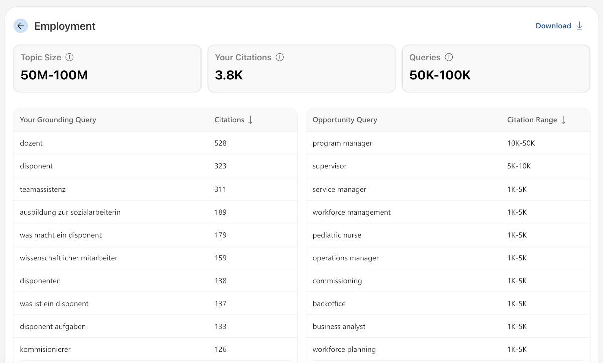
Task: Select business analyst opportunity query
Action: point(448,326)
